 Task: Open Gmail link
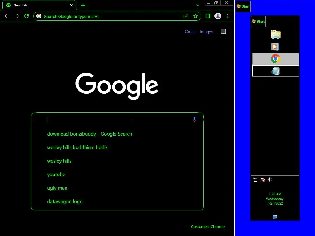point(190,32)
